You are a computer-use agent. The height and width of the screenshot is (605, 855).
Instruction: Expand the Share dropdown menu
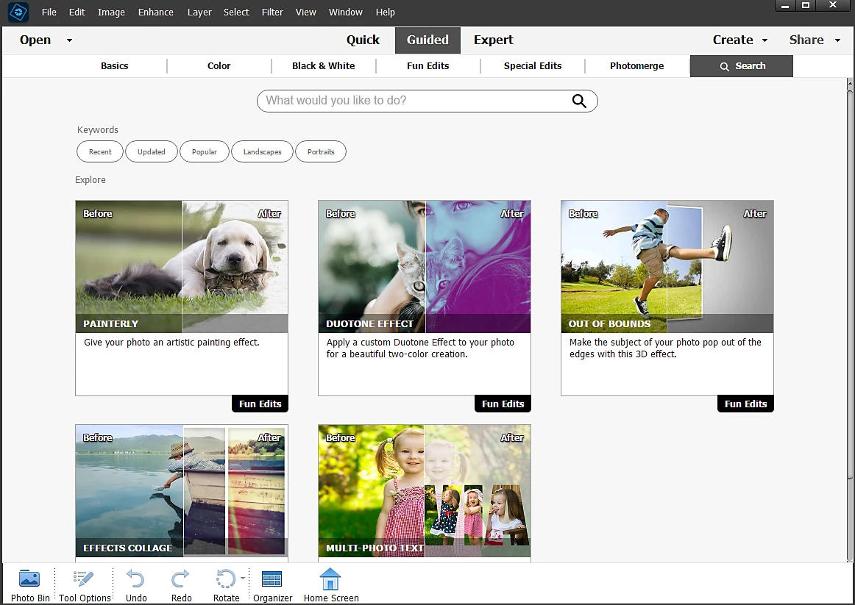(837, 40)
